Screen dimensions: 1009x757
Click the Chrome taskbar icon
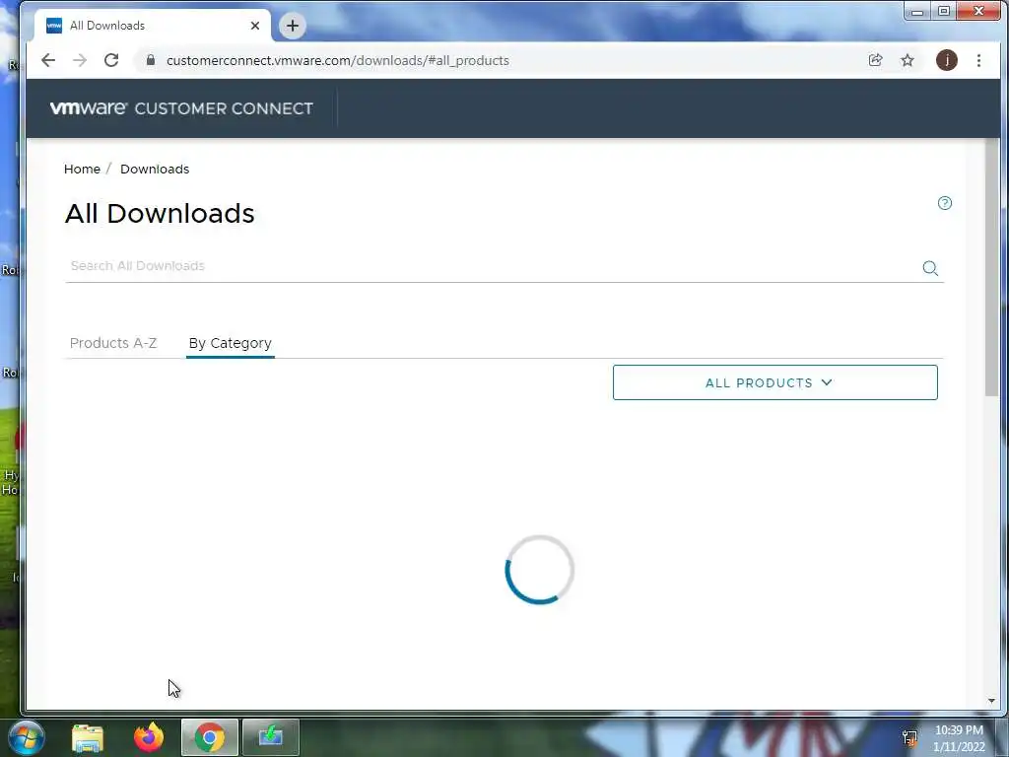[x=210, y=737]
